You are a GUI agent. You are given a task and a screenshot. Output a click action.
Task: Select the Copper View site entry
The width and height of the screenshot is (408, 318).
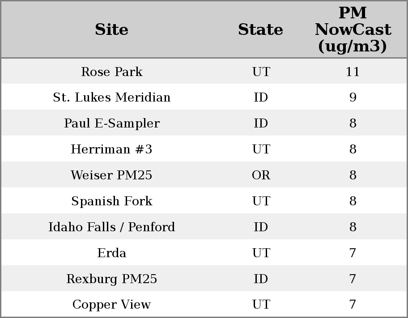pyautogui.click(x=111, y=305)
